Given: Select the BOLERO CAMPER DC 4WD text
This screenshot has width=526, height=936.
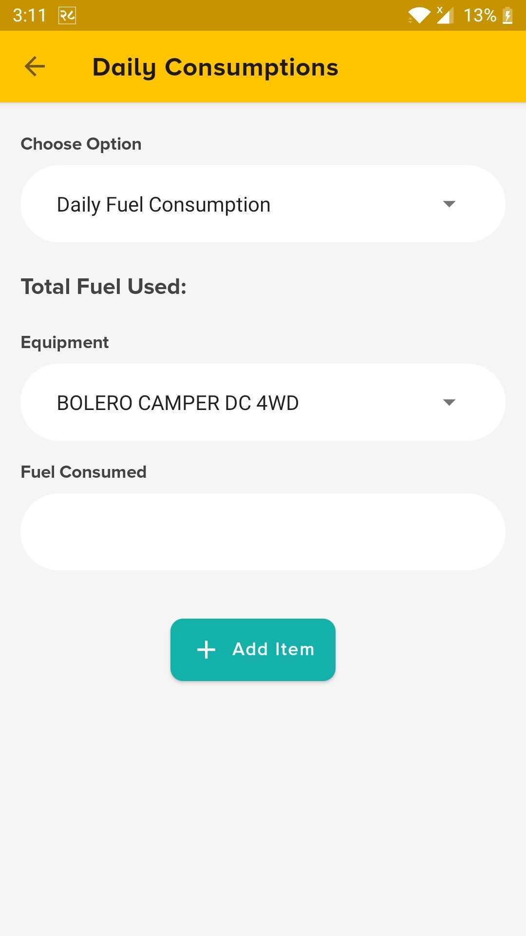Looking at the screenshot, I should pyautogui.click(x=178, y=403).
